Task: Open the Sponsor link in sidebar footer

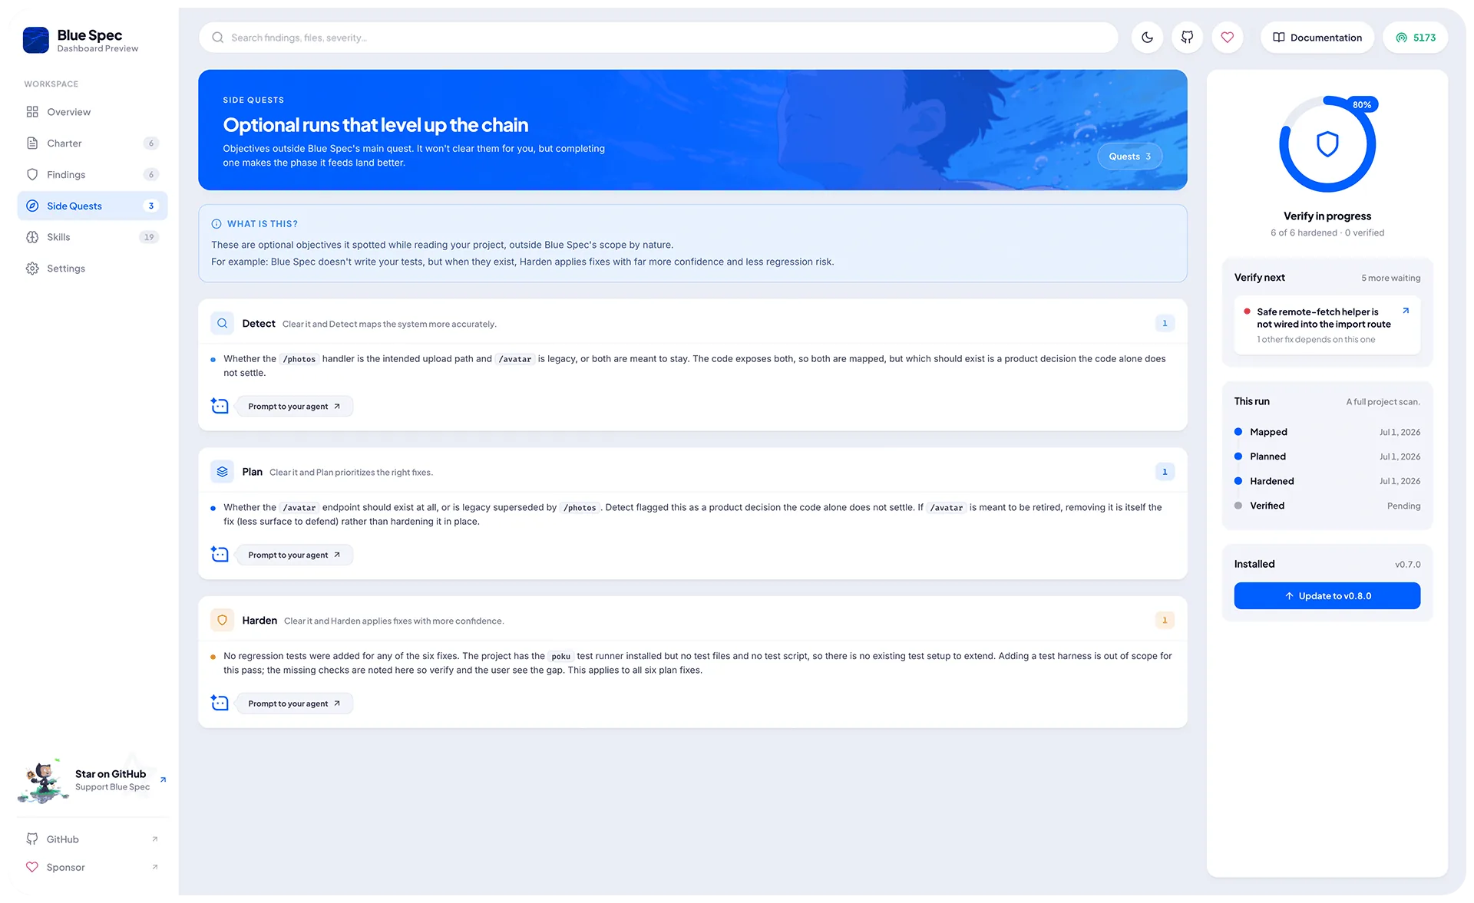Action: [x=92, y=868]
